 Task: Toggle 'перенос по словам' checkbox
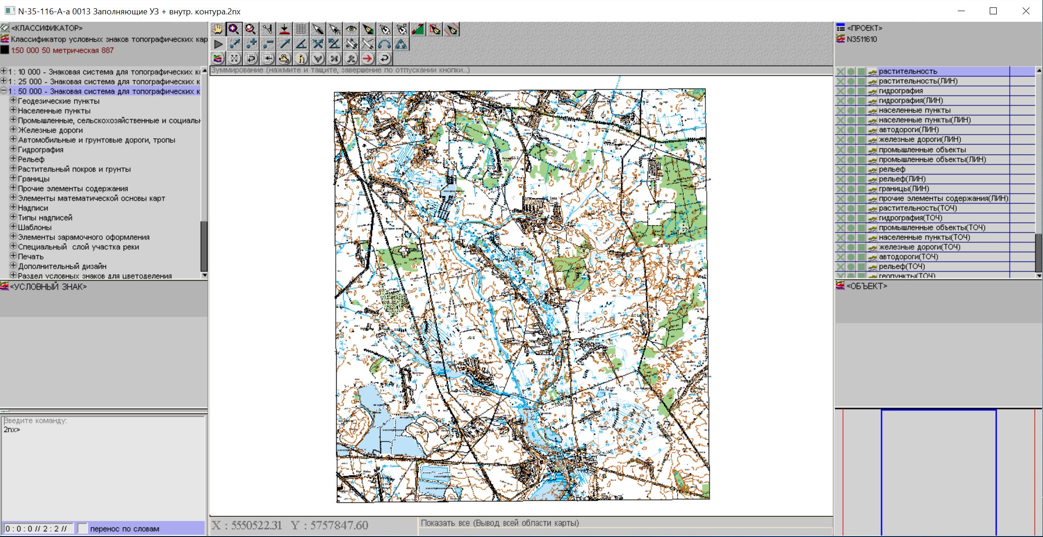tap(83, 528)
